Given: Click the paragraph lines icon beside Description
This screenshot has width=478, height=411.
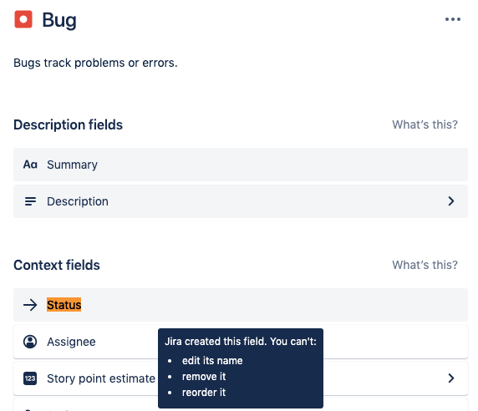Looking at the screenshot, I should (x=30, y=201).
